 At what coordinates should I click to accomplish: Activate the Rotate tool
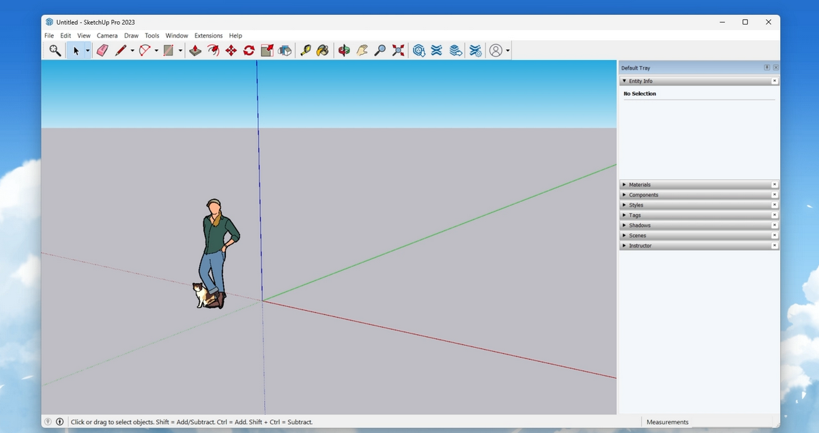tap(248, 50)
